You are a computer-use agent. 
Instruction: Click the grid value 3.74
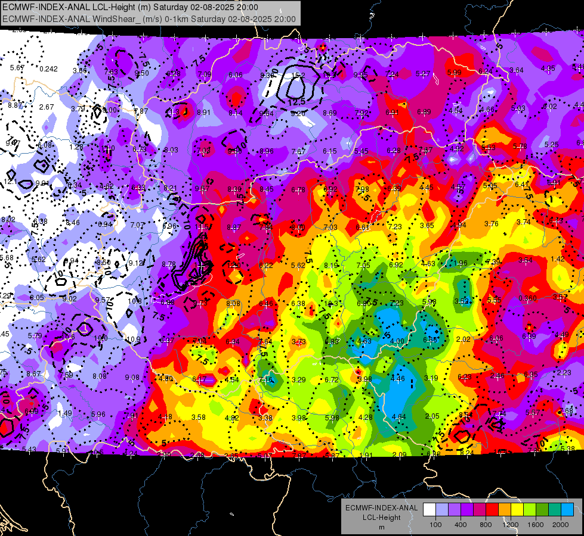click(524, 222)
